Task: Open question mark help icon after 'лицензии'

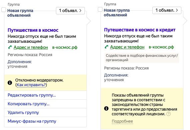Action: click(169, 114)
